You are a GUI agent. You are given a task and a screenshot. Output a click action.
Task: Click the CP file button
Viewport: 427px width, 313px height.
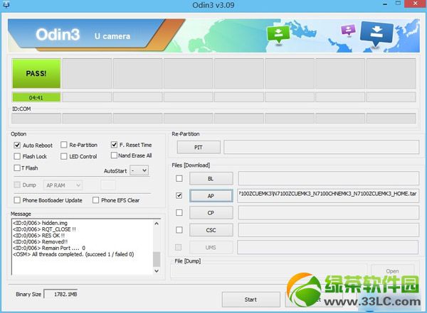tap(211, 213)
